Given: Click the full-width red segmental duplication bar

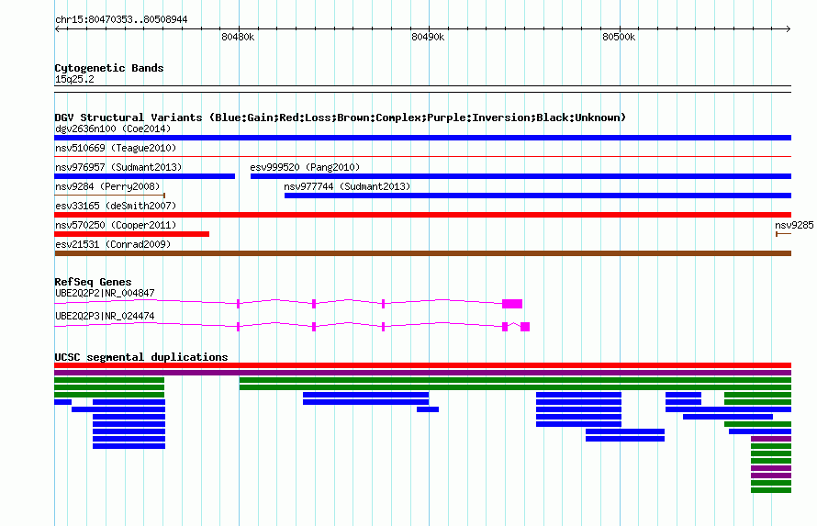Looking at the screenshot, I should (x=422, y=365).
